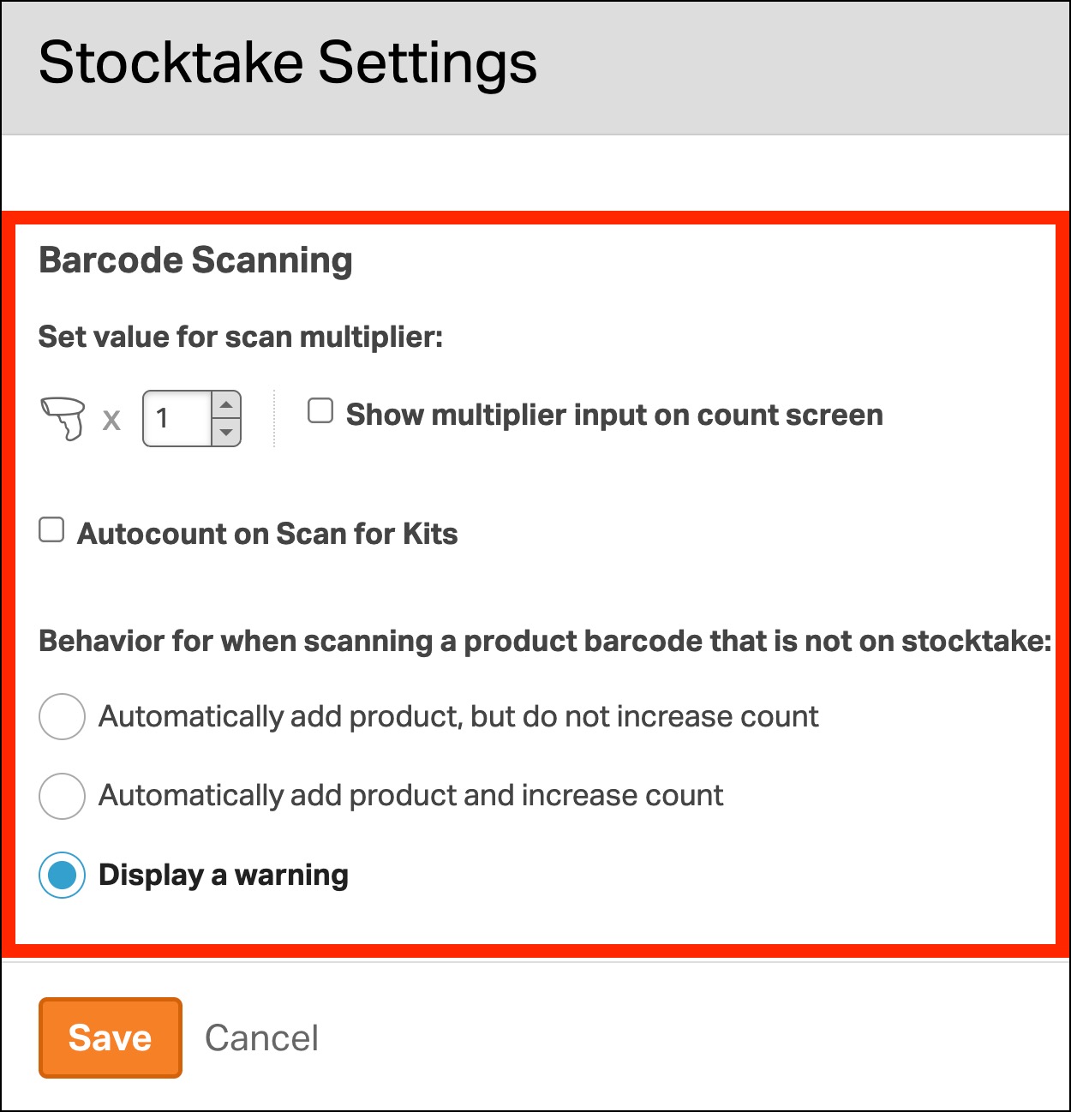
Task: Click the 'Display a warning' label text
Action: tap(224, 876)
